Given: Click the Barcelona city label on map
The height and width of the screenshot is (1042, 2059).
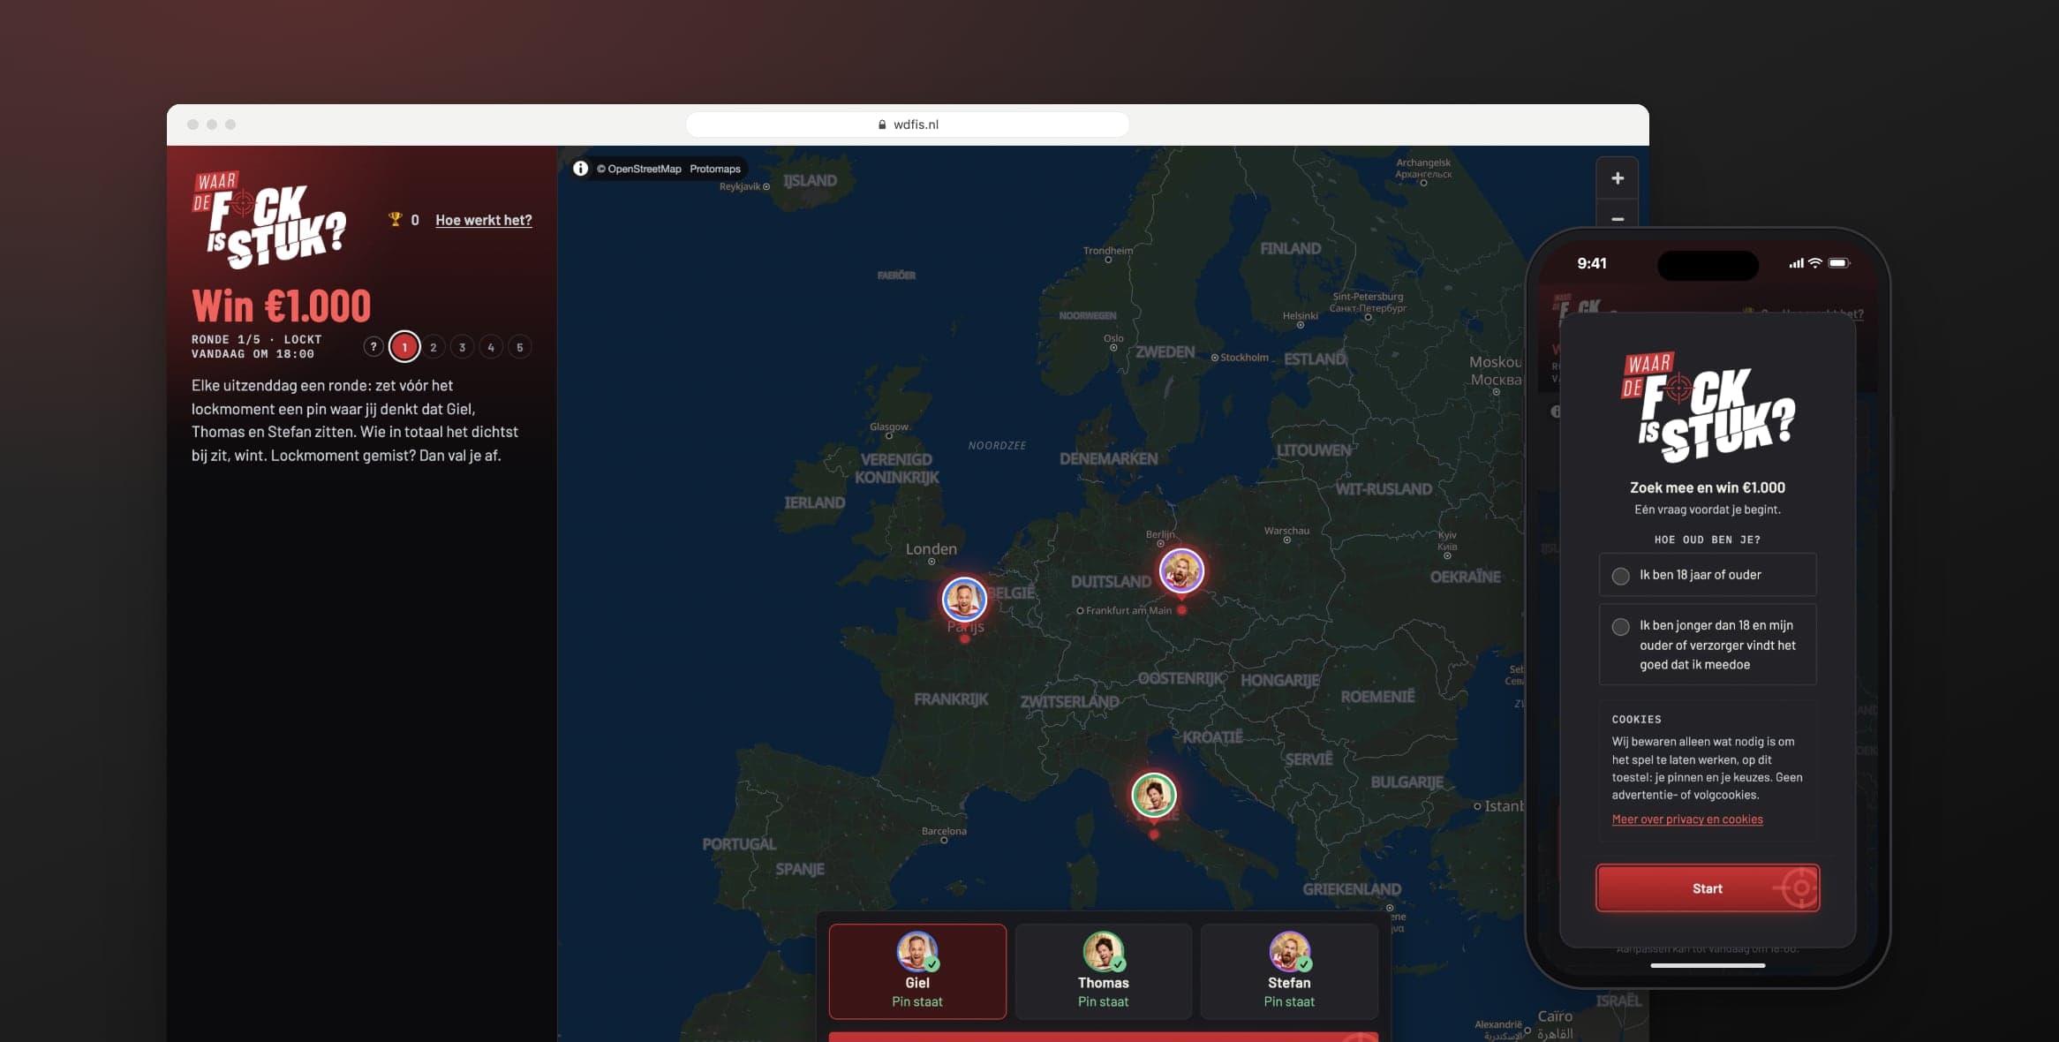Looking at the screenshot, I should pyautogui.click(x=944, y=831).
